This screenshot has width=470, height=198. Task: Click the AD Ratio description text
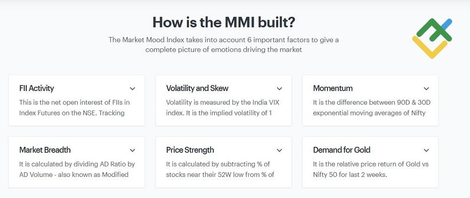[x=77, y=169]
